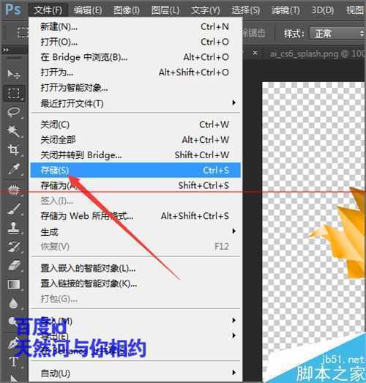Expand the tools panel double-arrow

pyautogui.click(x=6, y=50)
